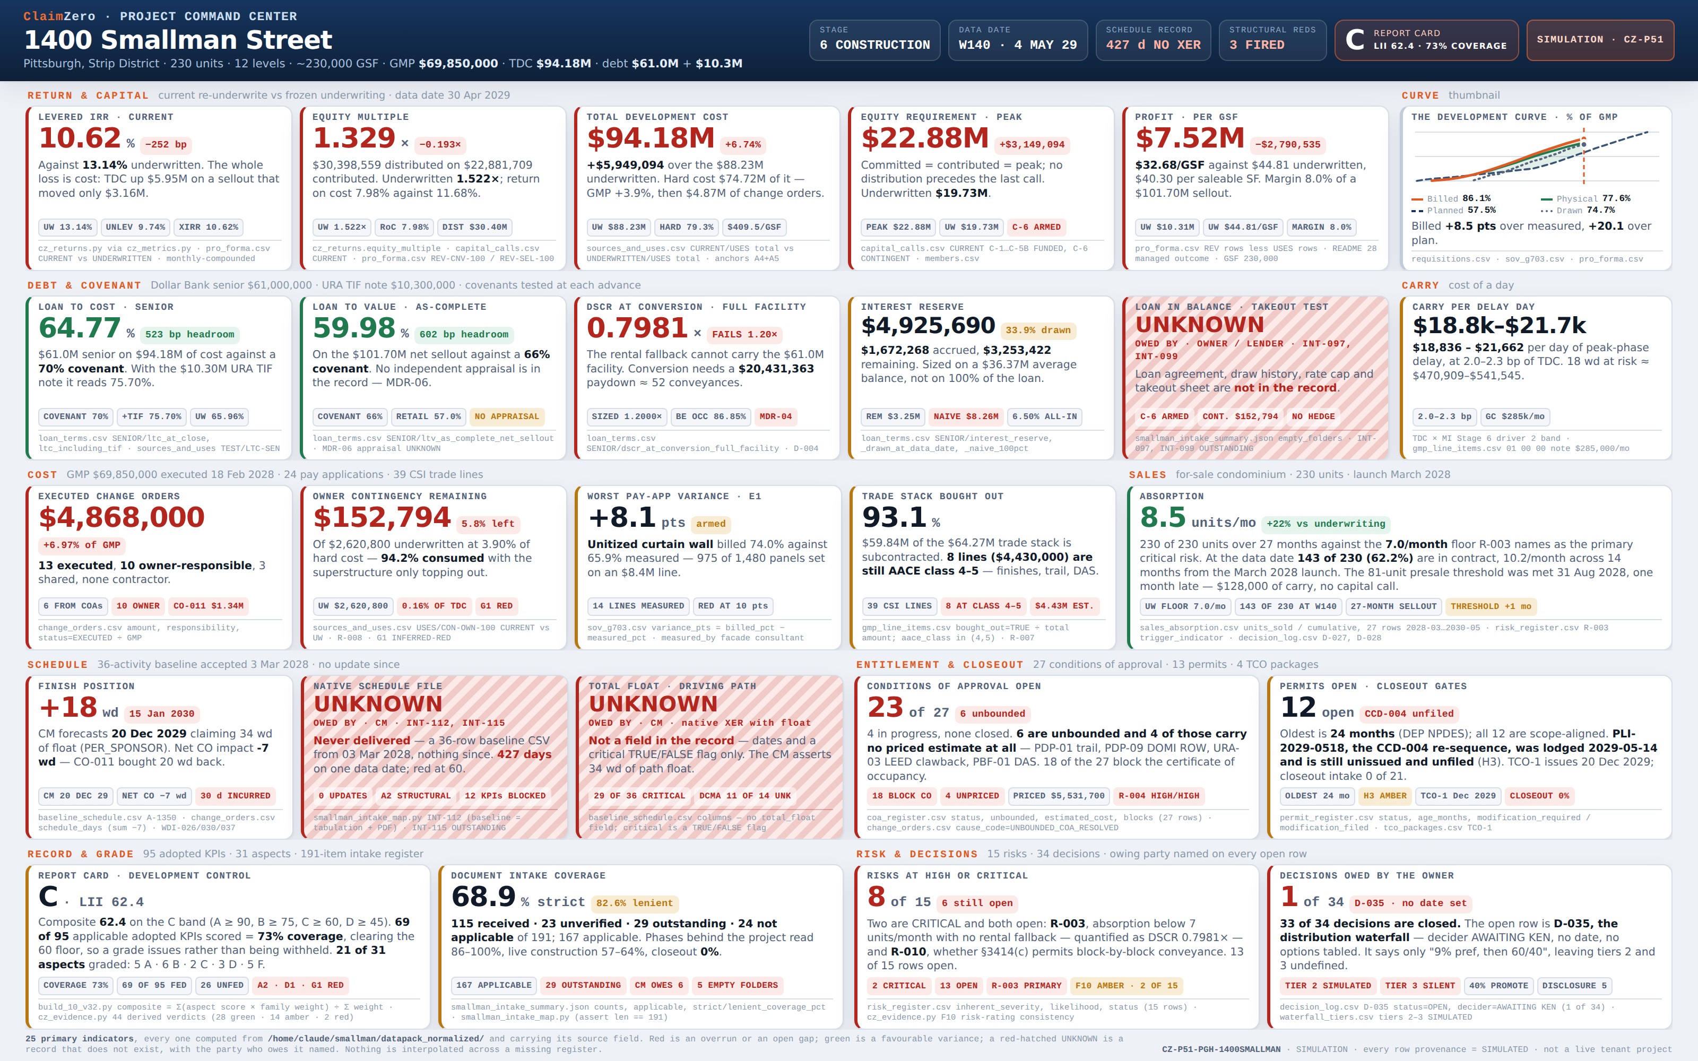This screenshot has height=1061, width=1698.
Task: Open the development curve chart thumbnail
Action: (1537, 156)
